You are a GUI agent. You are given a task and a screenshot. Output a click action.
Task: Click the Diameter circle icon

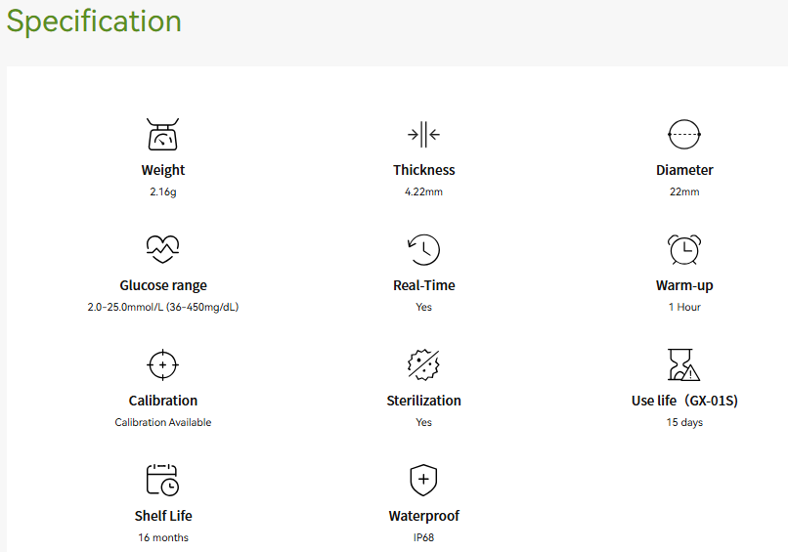(684, 134)
